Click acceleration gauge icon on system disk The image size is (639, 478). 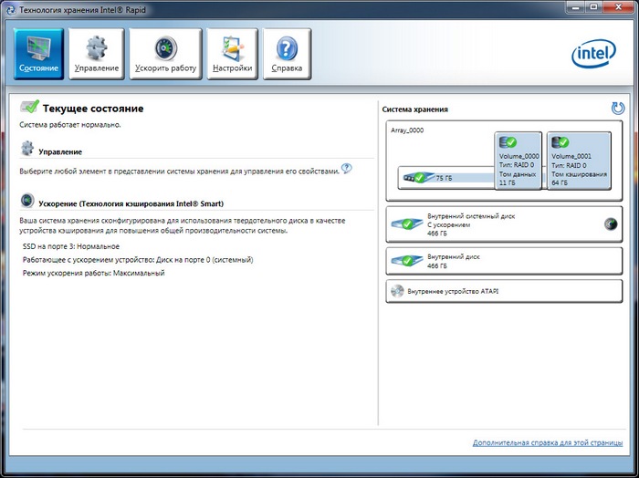click(611, 223)
